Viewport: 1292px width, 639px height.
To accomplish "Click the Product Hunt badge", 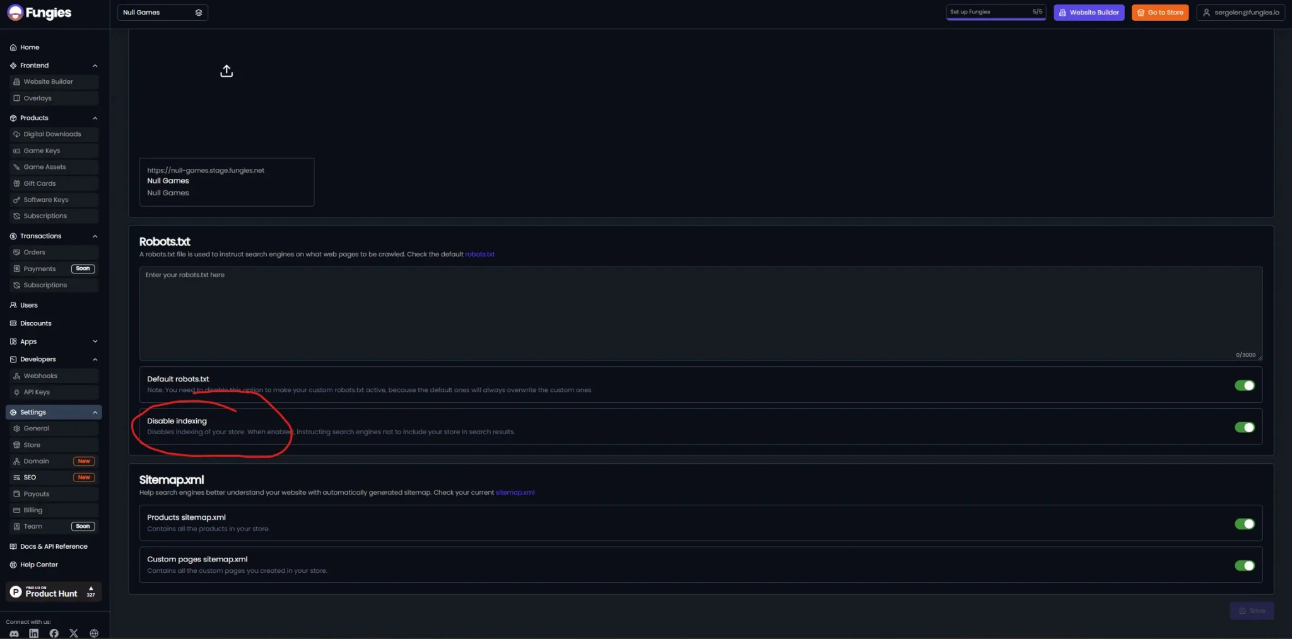I will (x=54, y=592).
